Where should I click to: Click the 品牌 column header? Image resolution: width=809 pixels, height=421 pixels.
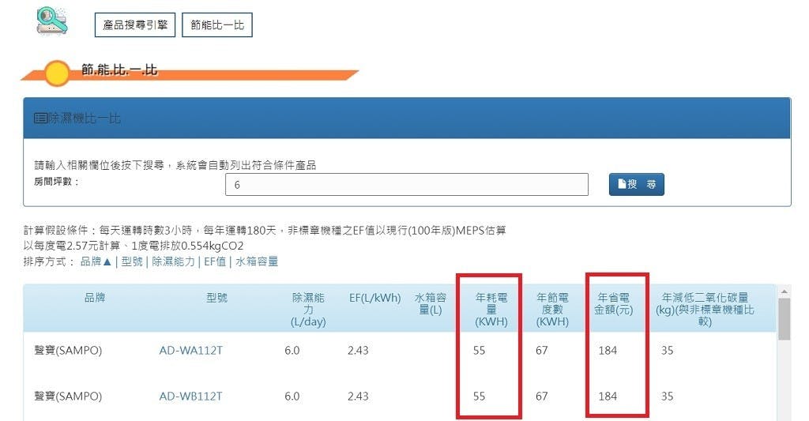95,298
